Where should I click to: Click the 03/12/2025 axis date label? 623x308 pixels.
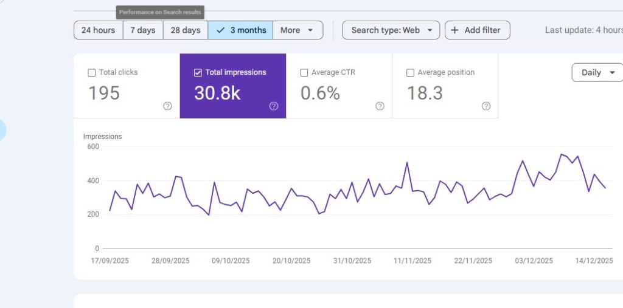pyautogui.click(x=534, y=261)
